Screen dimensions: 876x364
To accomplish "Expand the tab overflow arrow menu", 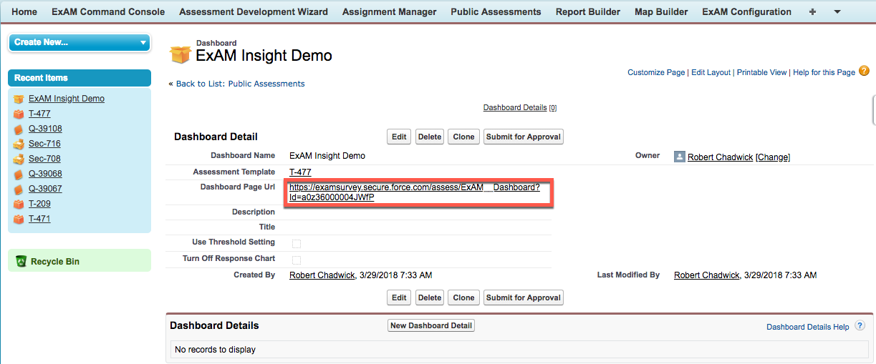I will [x=837, y=12].
